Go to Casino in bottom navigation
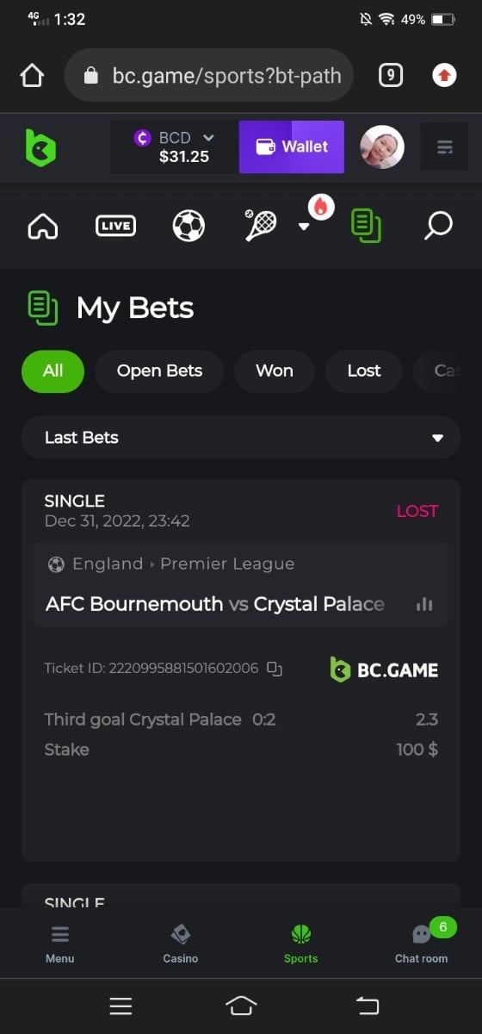The width and height of the screenshot is (482, 1034). pyautogui.click(x=181, y=944)
